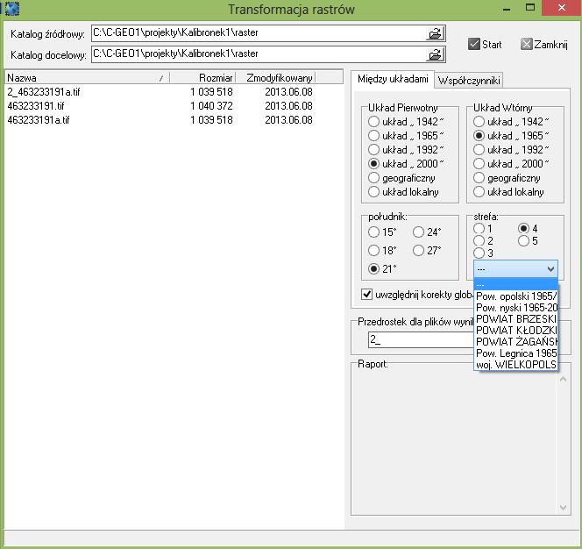Choose POWIAT BRZESKI from list
The width and height of the screenshot is (582, 549).
516,318
